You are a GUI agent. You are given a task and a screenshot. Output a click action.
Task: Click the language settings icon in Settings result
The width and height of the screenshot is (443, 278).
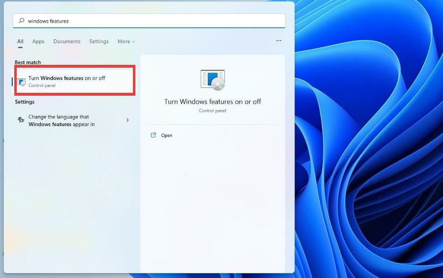(21, 120)
